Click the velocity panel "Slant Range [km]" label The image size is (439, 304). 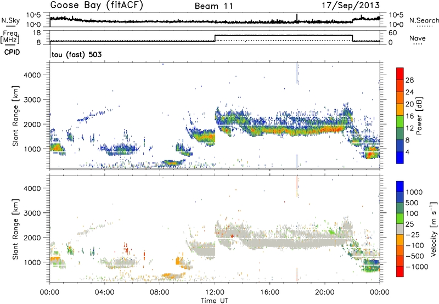pos(16,229)
